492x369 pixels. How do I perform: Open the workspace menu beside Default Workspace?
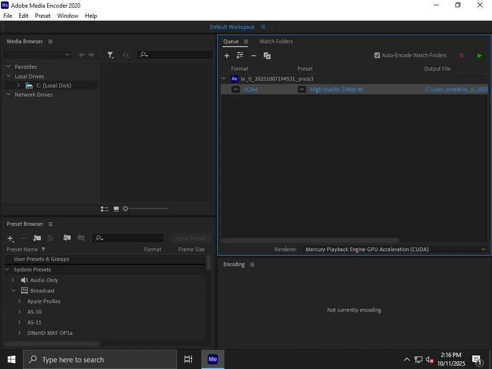(263, 27)
